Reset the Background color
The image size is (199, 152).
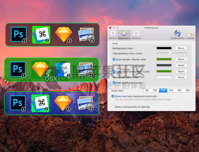[x=181, y=48]
